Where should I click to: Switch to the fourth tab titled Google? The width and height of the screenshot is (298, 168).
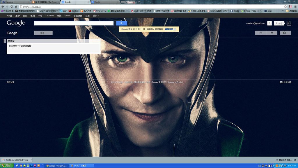tap(105, 2)
